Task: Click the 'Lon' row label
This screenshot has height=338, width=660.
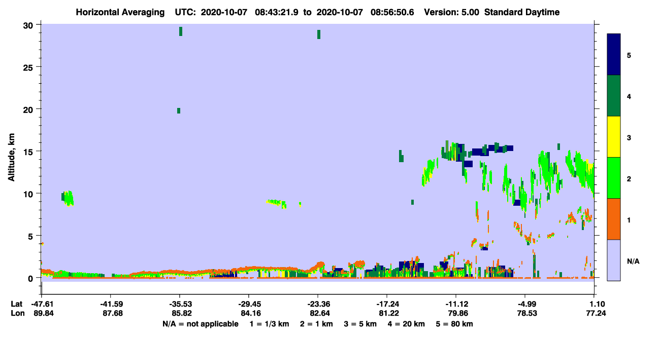Action: click(17, 314)
